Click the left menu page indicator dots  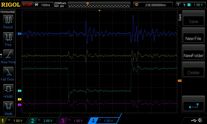click(x=1, y=56)
